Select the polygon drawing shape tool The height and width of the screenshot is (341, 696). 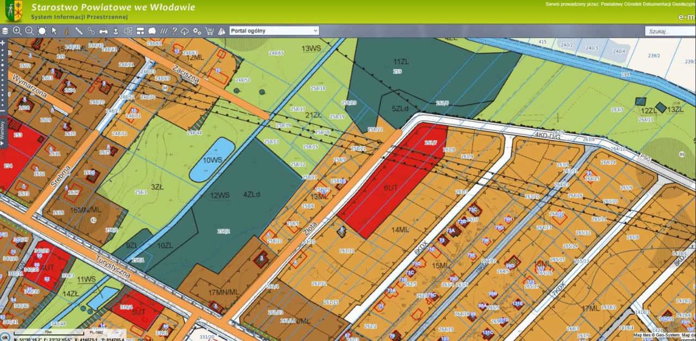(x=152, y=31)
